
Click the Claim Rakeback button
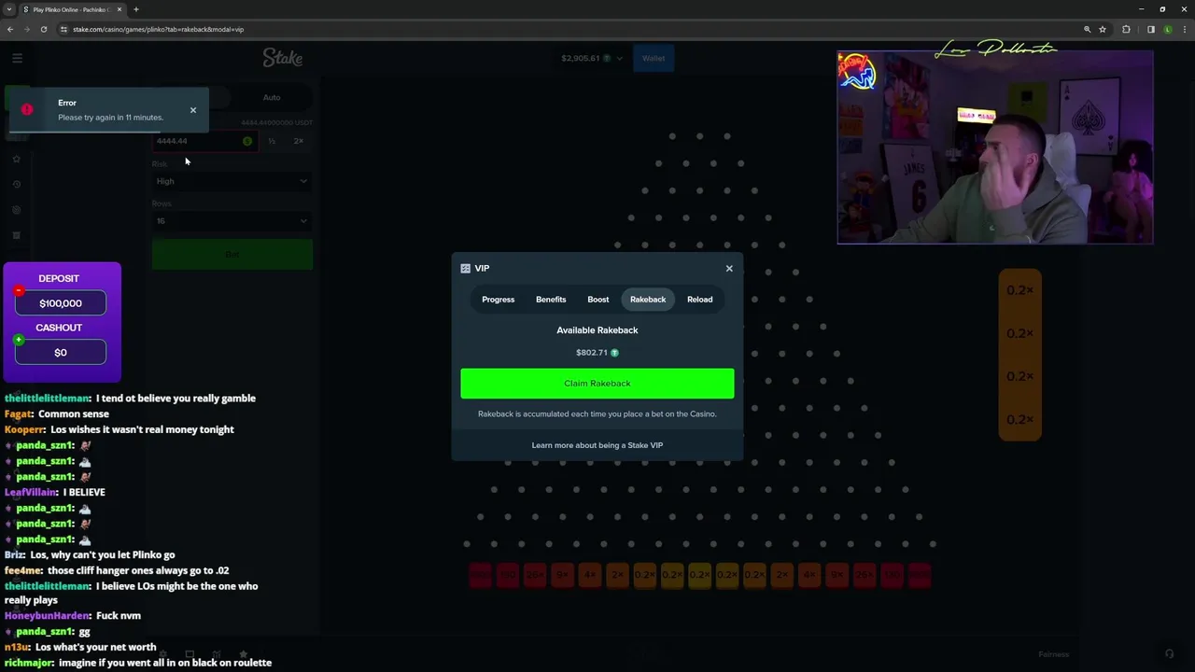597,384
